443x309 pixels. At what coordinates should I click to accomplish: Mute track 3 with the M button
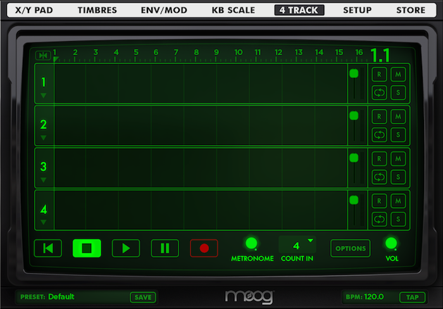point(398,159)
